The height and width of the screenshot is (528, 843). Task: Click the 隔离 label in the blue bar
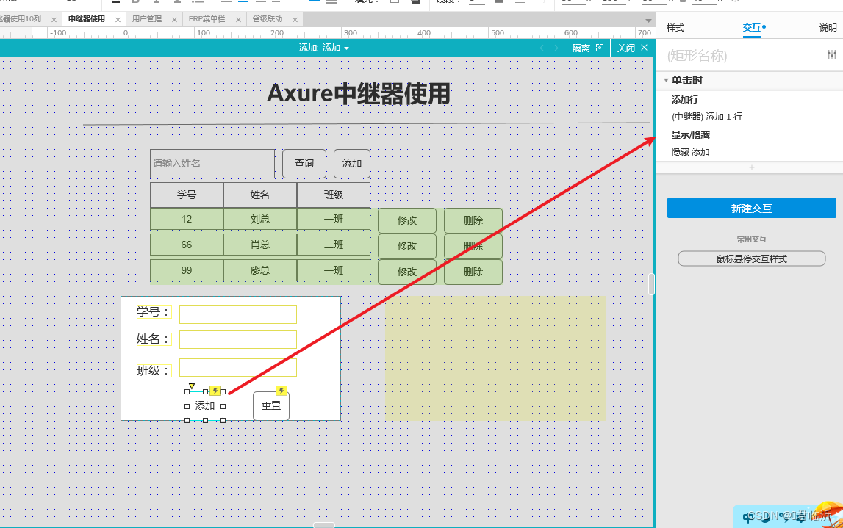point(581,48)
